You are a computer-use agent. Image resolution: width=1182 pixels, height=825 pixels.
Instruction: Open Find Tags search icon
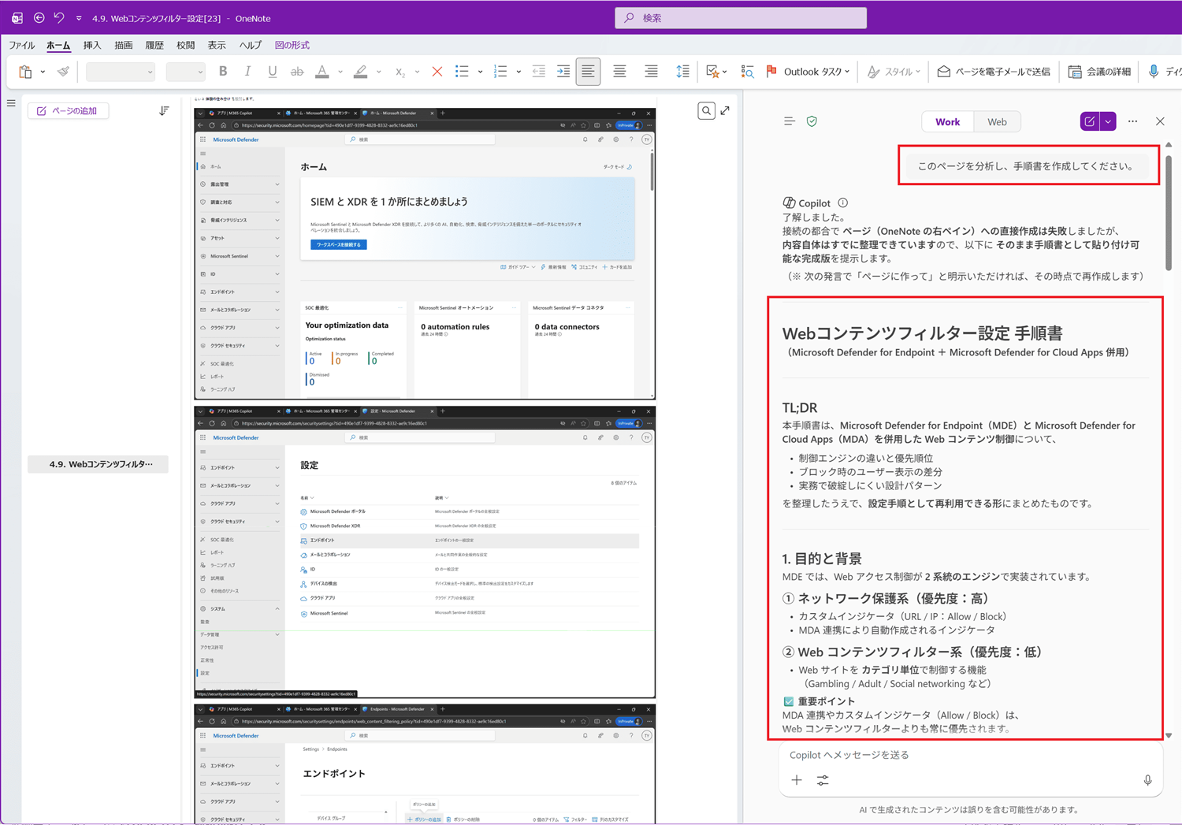(x=747, y=72)
